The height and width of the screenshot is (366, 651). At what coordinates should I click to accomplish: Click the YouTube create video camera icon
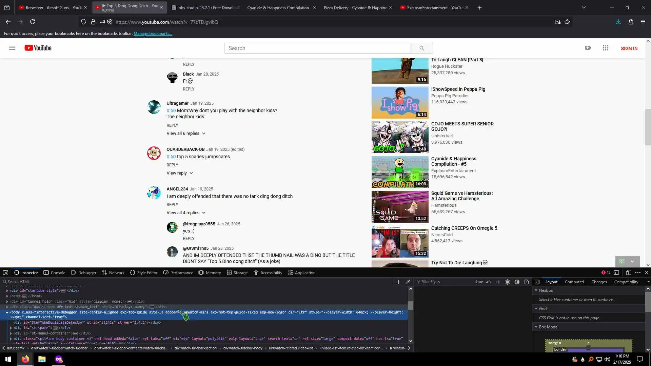(588, 48)
